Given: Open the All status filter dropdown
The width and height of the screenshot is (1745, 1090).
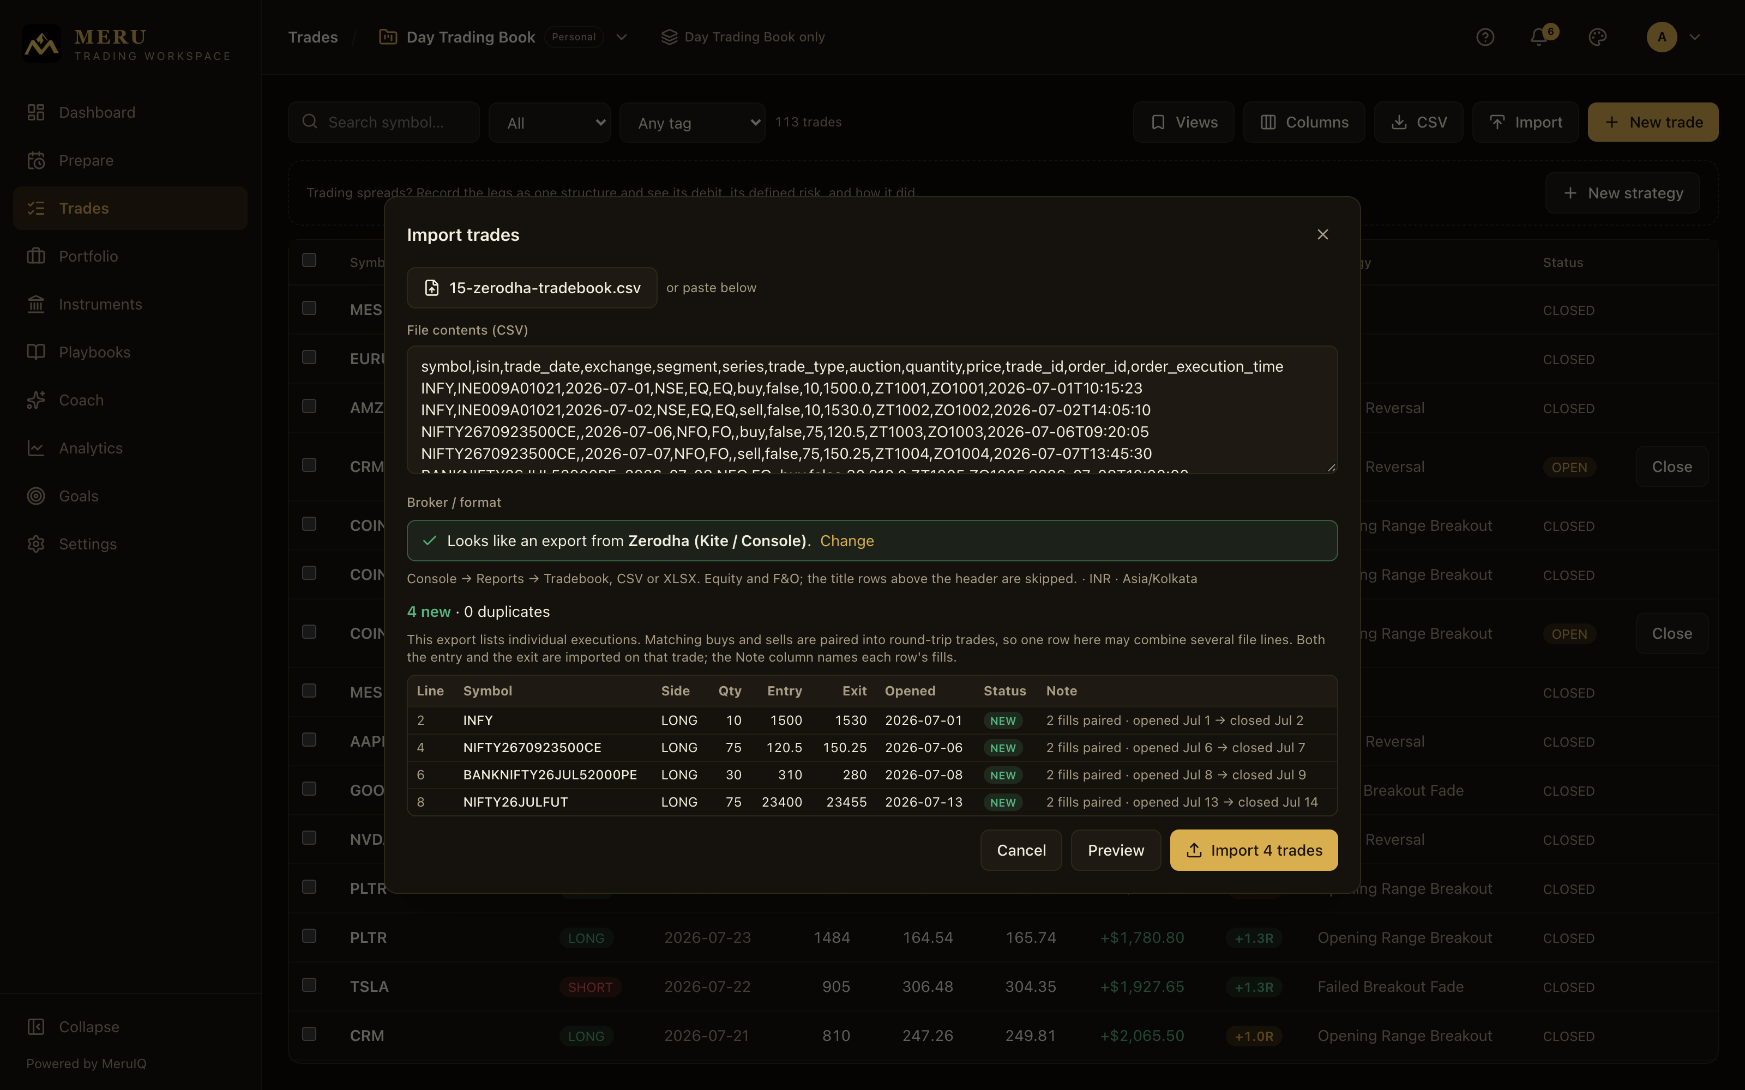Looking at the screenshot, I should (550, 123).
